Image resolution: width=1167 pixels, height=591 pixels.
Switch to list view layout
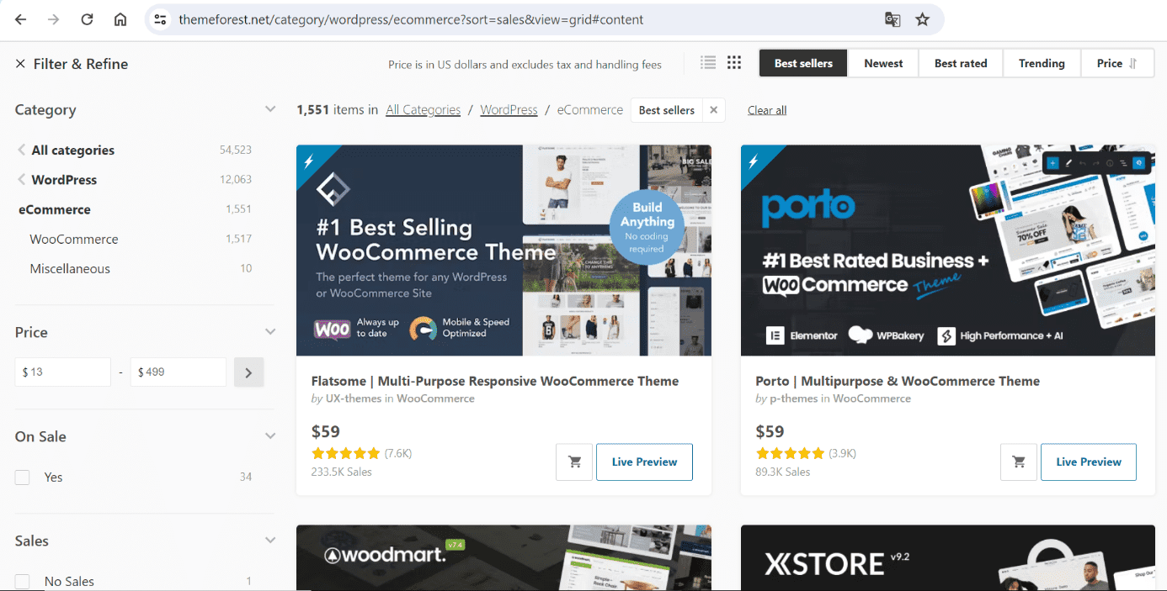(x=708, y=63)
